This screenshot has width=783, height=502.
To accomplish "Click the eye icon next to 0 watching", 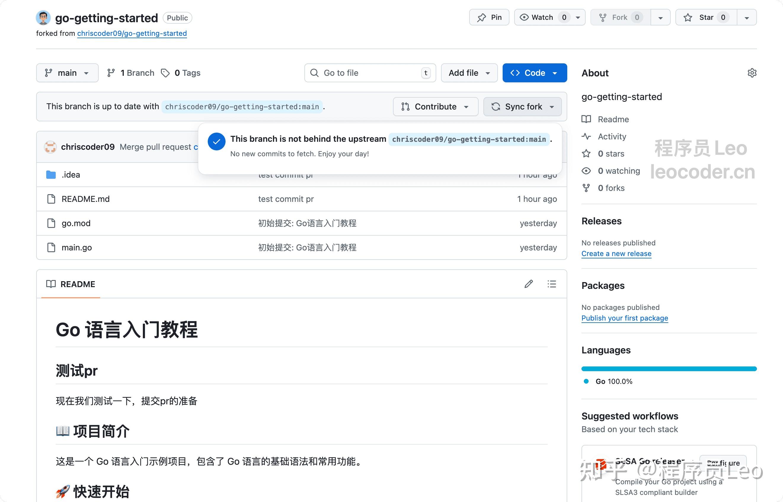I will [x=587, y=171].
